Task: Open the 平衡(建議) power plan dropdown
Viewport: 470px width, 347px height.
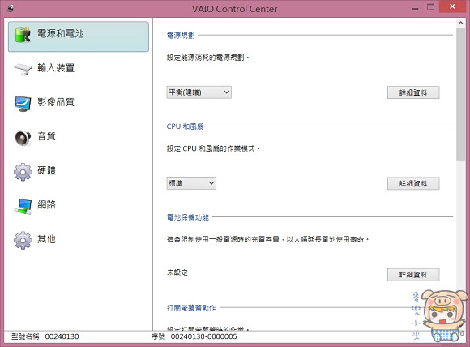Action: [x=199, y=92]
